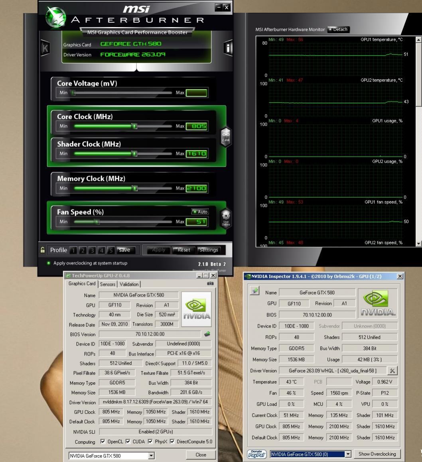The image size is (422, 462).
Task: Open the NVIDIA Inspector GPU selection dropdown
Action: click(x=348, y=454)
